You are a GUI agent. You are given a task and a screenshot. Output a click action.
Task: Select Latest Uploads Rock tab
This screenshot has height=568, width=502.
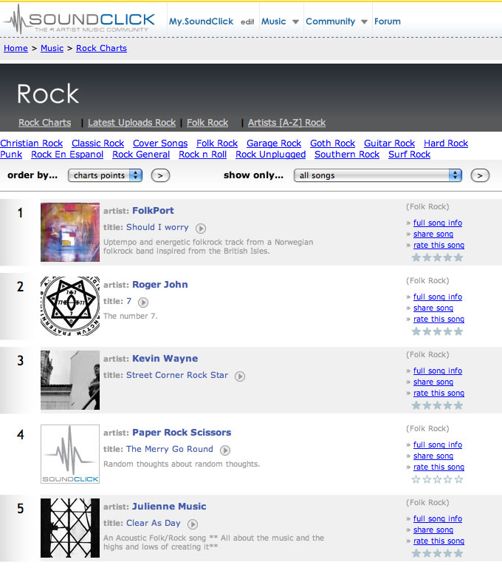131,123
